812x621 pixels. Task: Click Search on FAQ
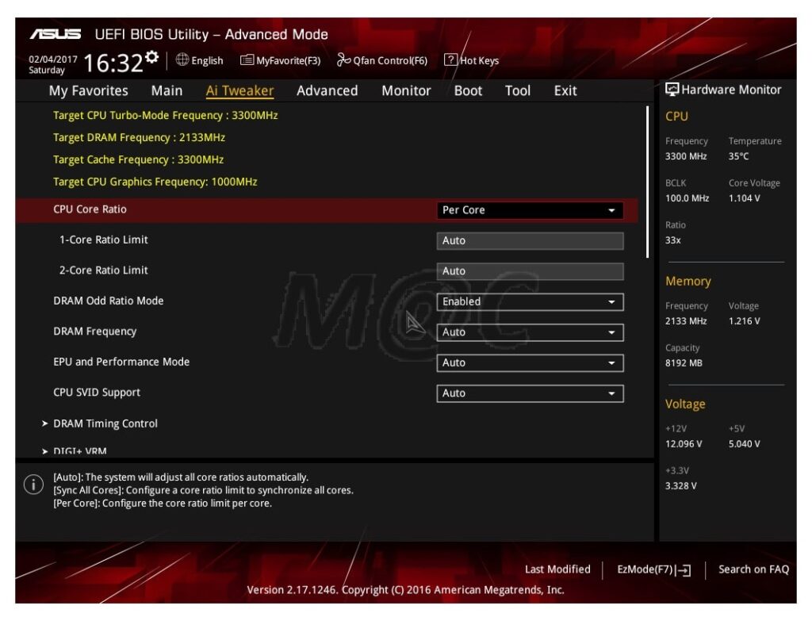753,569
